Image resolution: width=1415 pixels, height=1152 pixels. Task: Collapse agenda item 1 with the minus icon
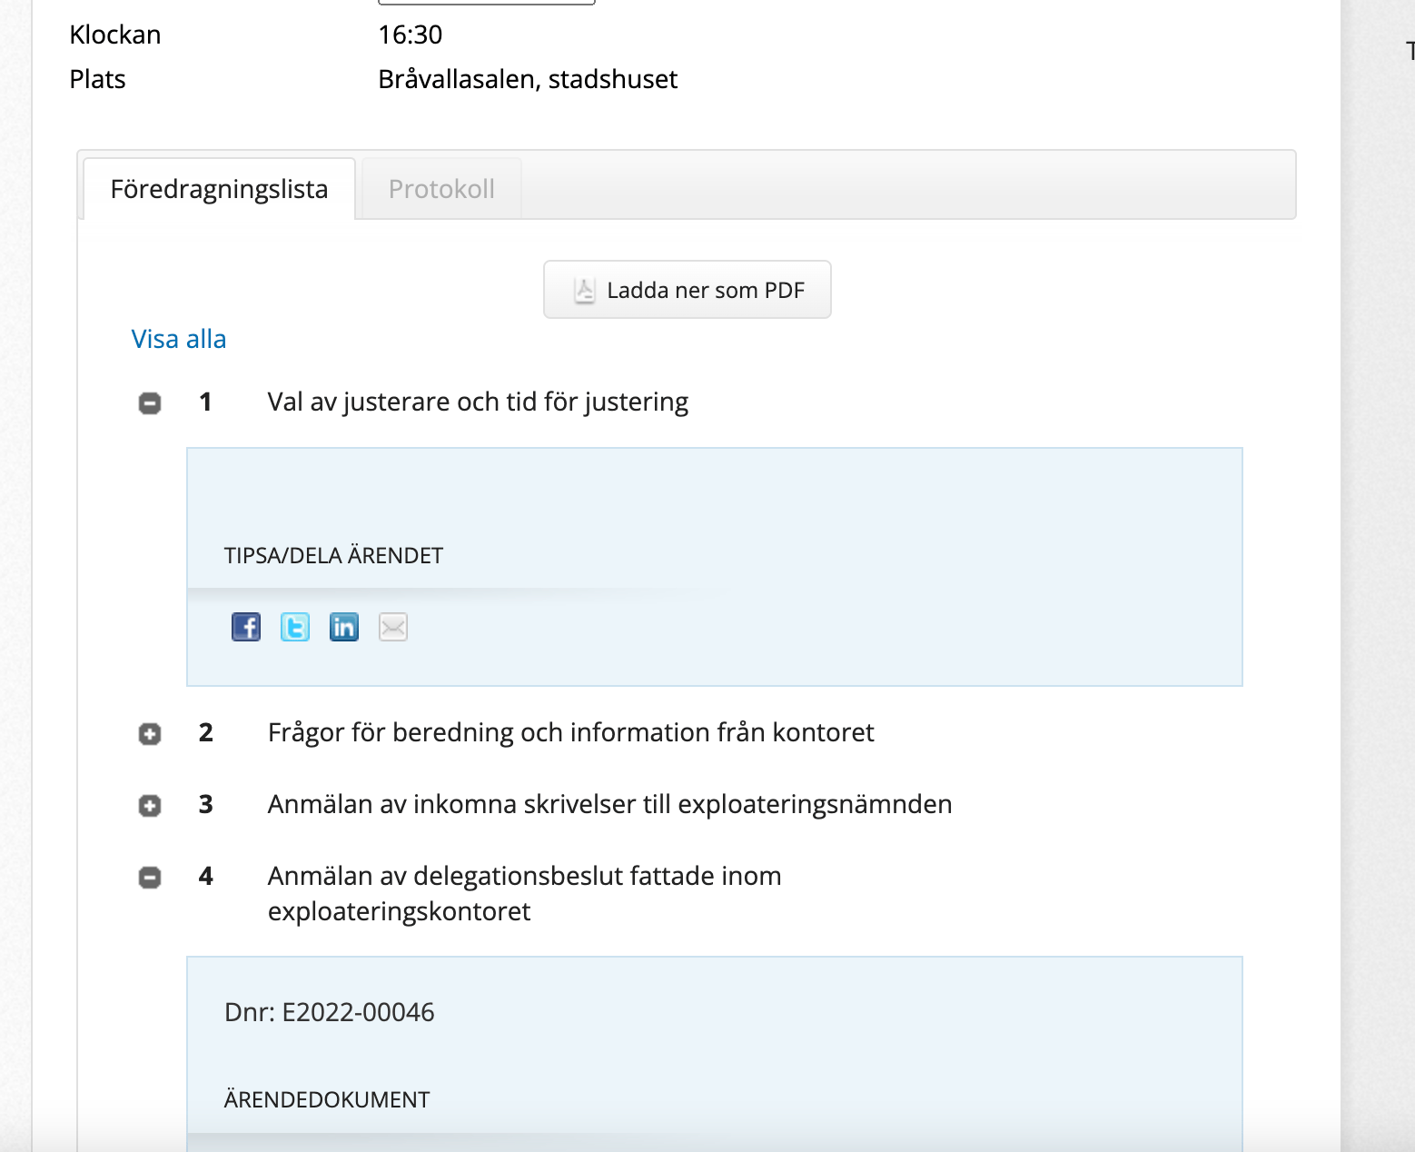pyautogui.click(x=150, y=403)
